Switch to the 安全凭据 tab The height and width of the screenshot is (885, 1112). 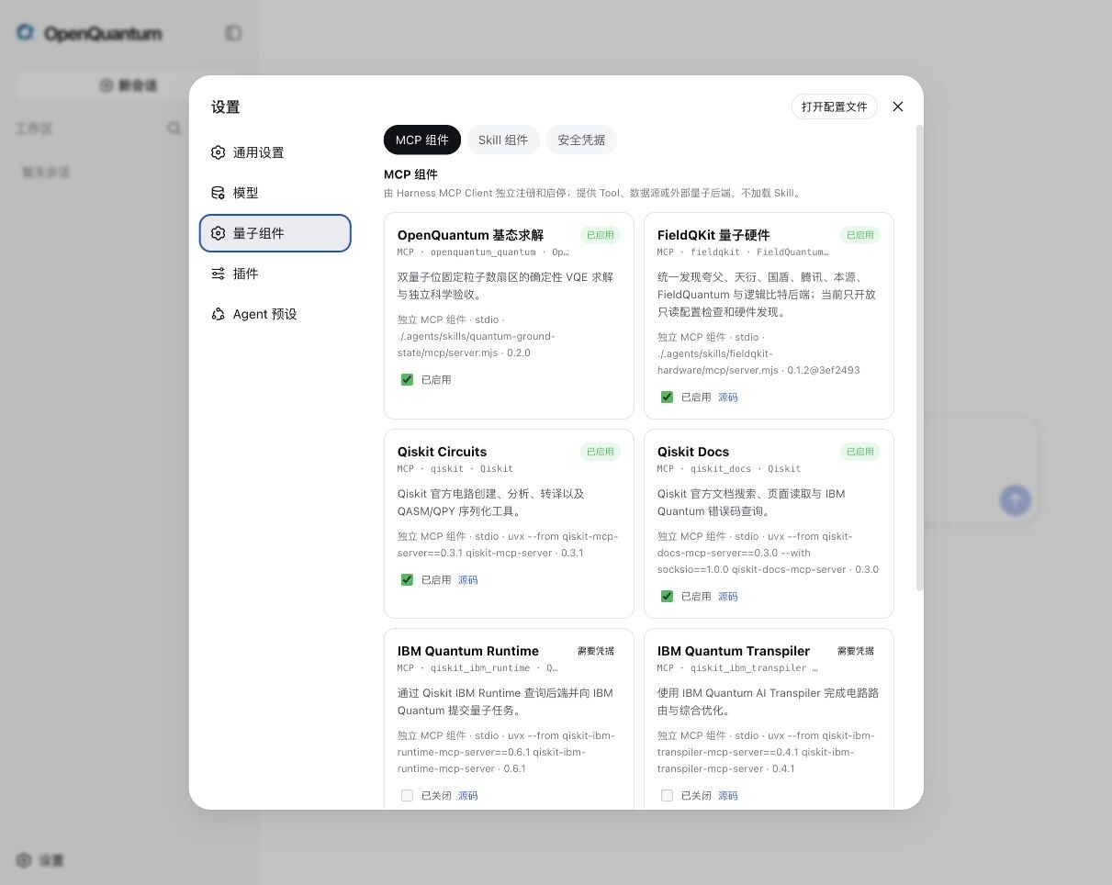[581, 140]
